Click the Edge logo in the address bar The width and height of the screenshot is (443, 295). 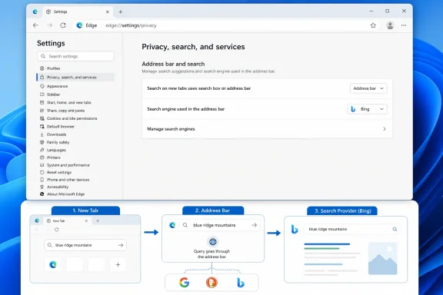[79, 25]
